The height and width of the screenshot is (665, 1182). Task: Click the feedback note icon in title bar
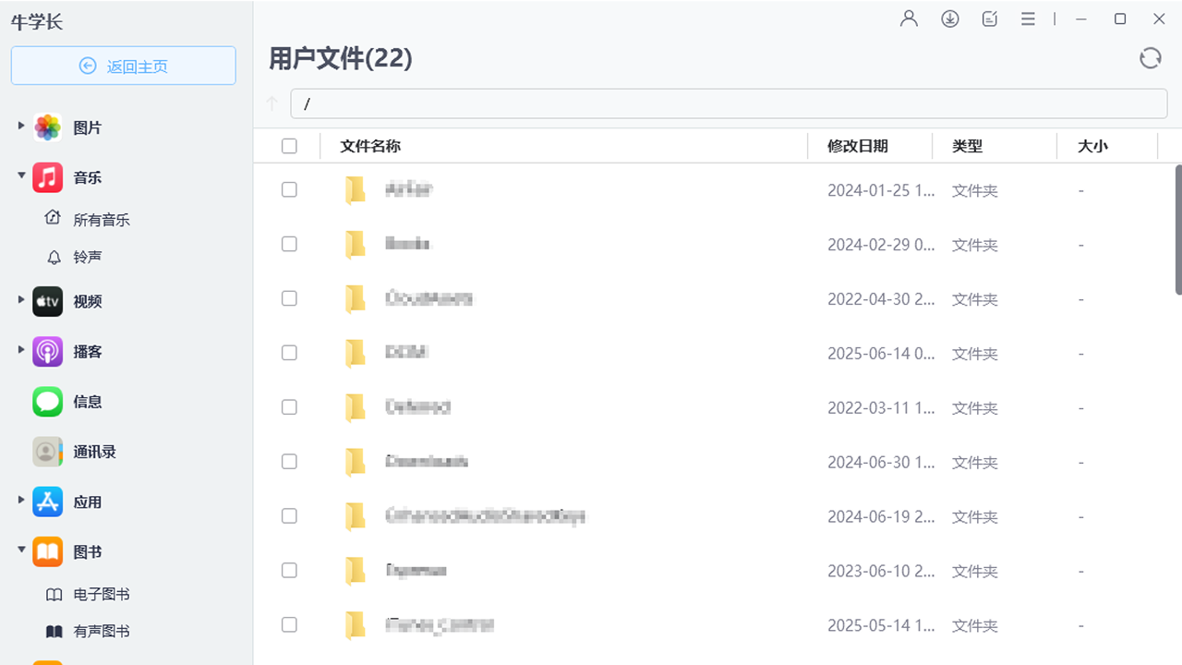(990, 18)
